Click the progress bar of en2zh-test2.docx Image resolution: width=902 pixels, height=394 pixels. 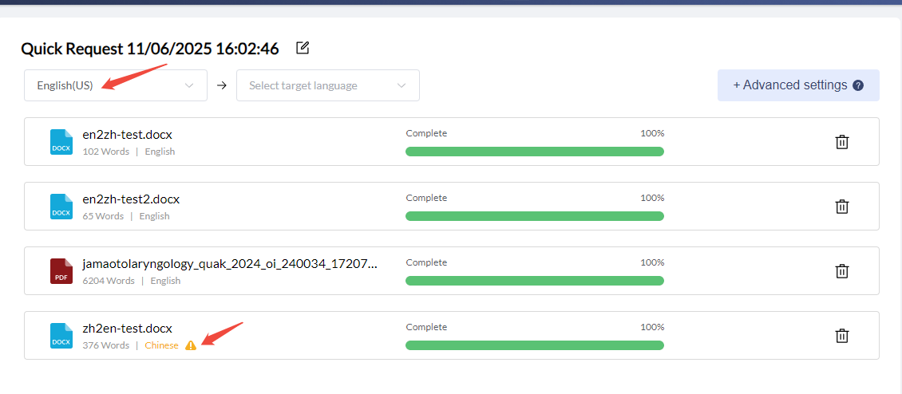click(x=534, y=216)
